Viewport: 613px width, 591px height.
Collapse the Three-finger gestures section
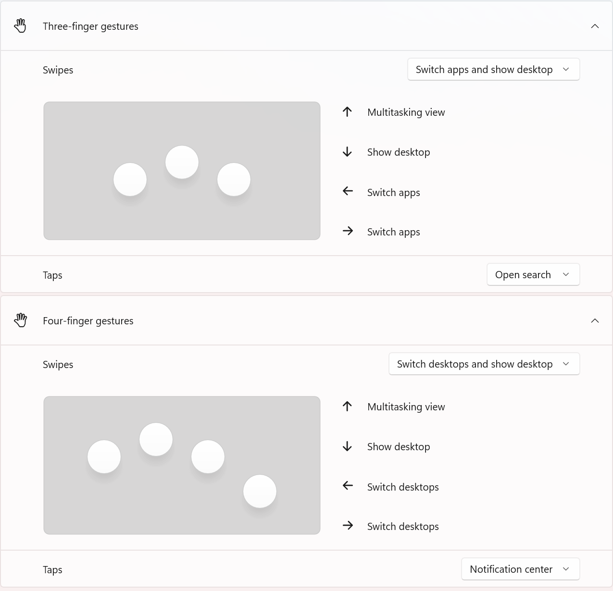595,26
